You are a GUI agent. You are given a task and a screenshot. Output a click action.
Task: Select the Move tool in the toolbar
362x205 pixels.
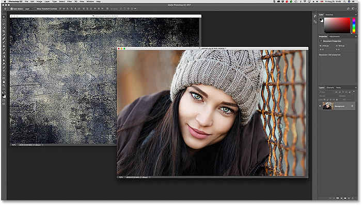click(x=4, y=17)
